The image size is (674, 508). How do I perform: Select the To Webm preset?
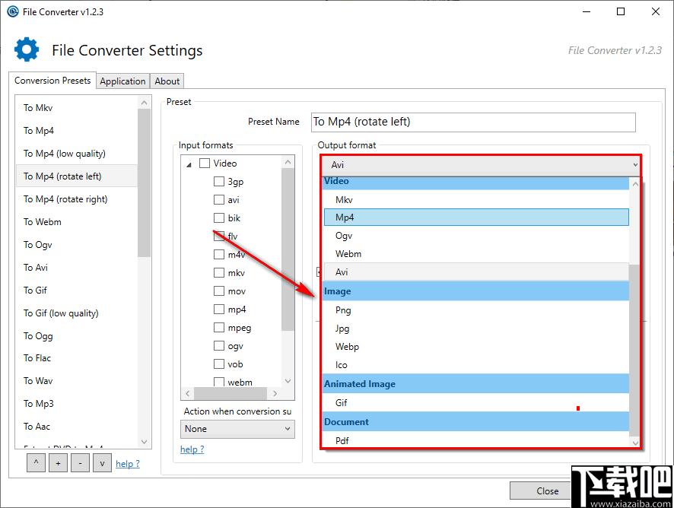[x=77, y=222]
